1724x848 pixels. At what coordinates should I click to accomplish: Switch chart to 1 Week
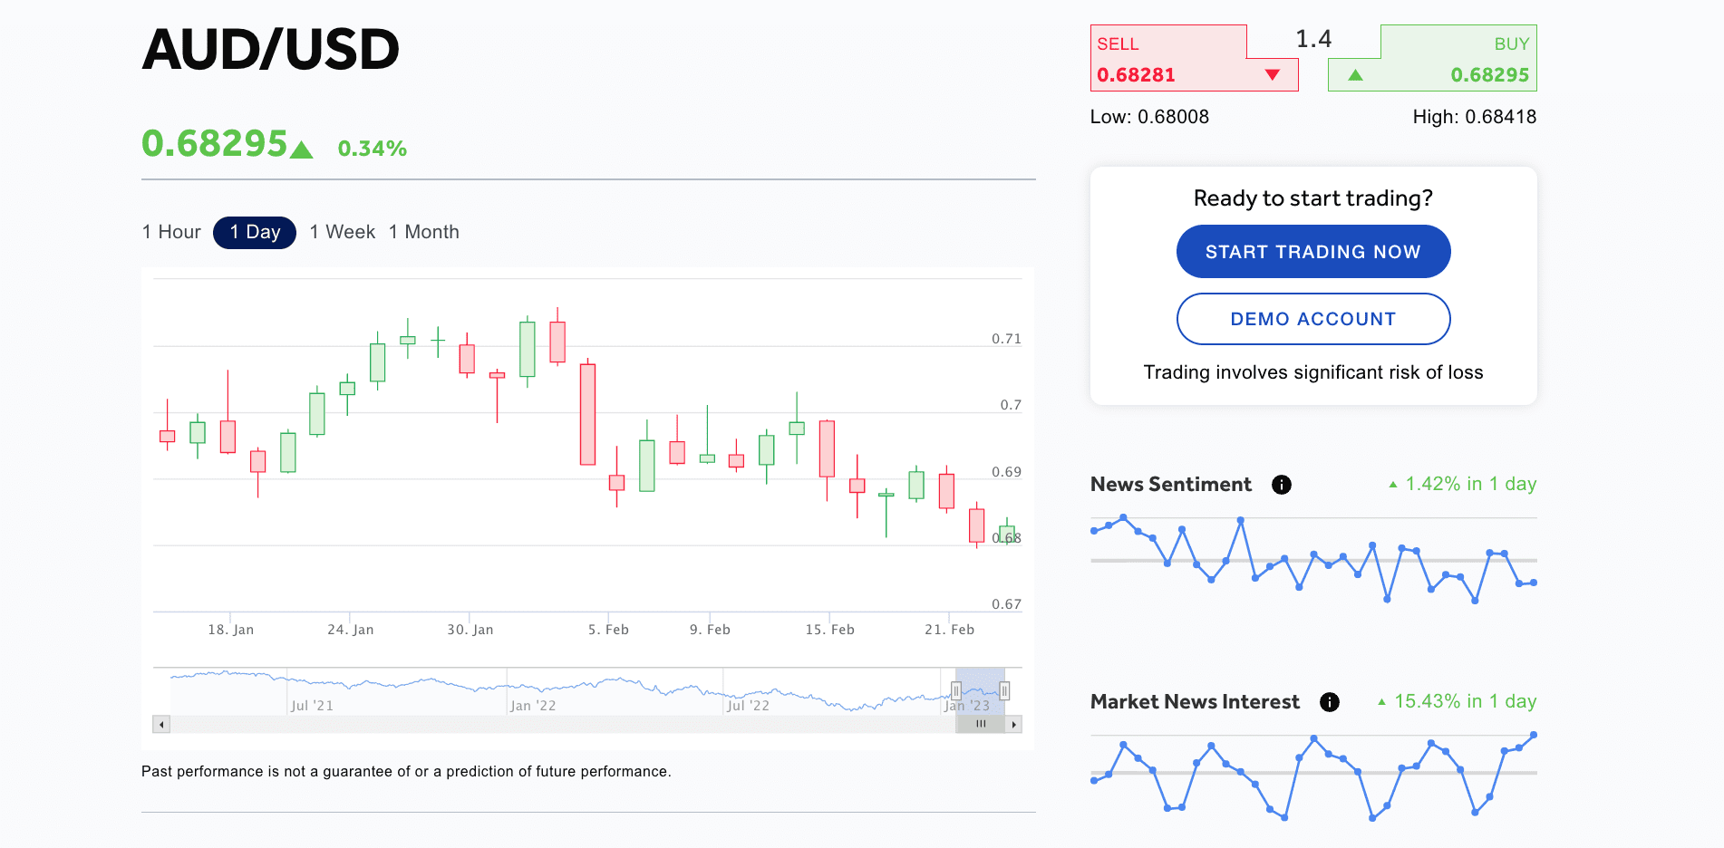pyautogui.click(x=342, y=232)
